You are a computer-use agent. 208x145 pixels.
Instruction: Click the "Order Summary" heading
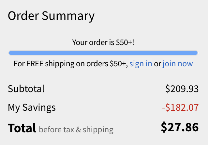click(x=51, y=16)
